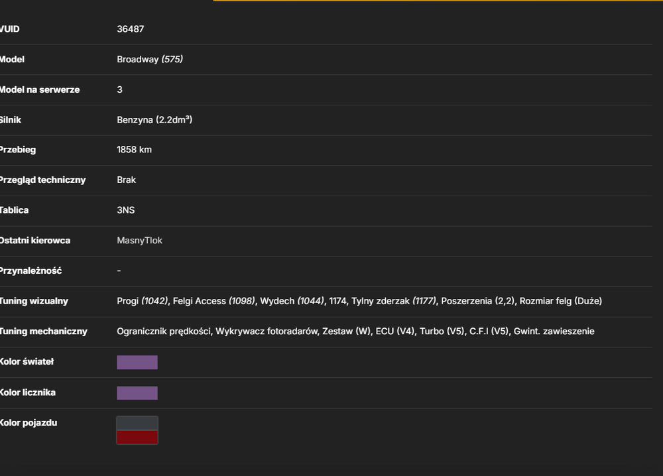The height and width of the screenshot is (476, 663).
Task: Click Felgi Access (1098) tuning entry
Action: click(x=214, y=301)
